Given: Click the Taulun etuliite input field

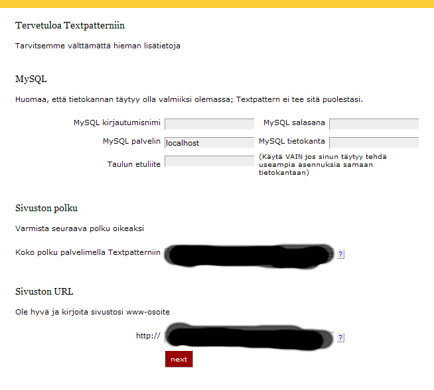Looking at the screenshot, I should pos(209,161).
